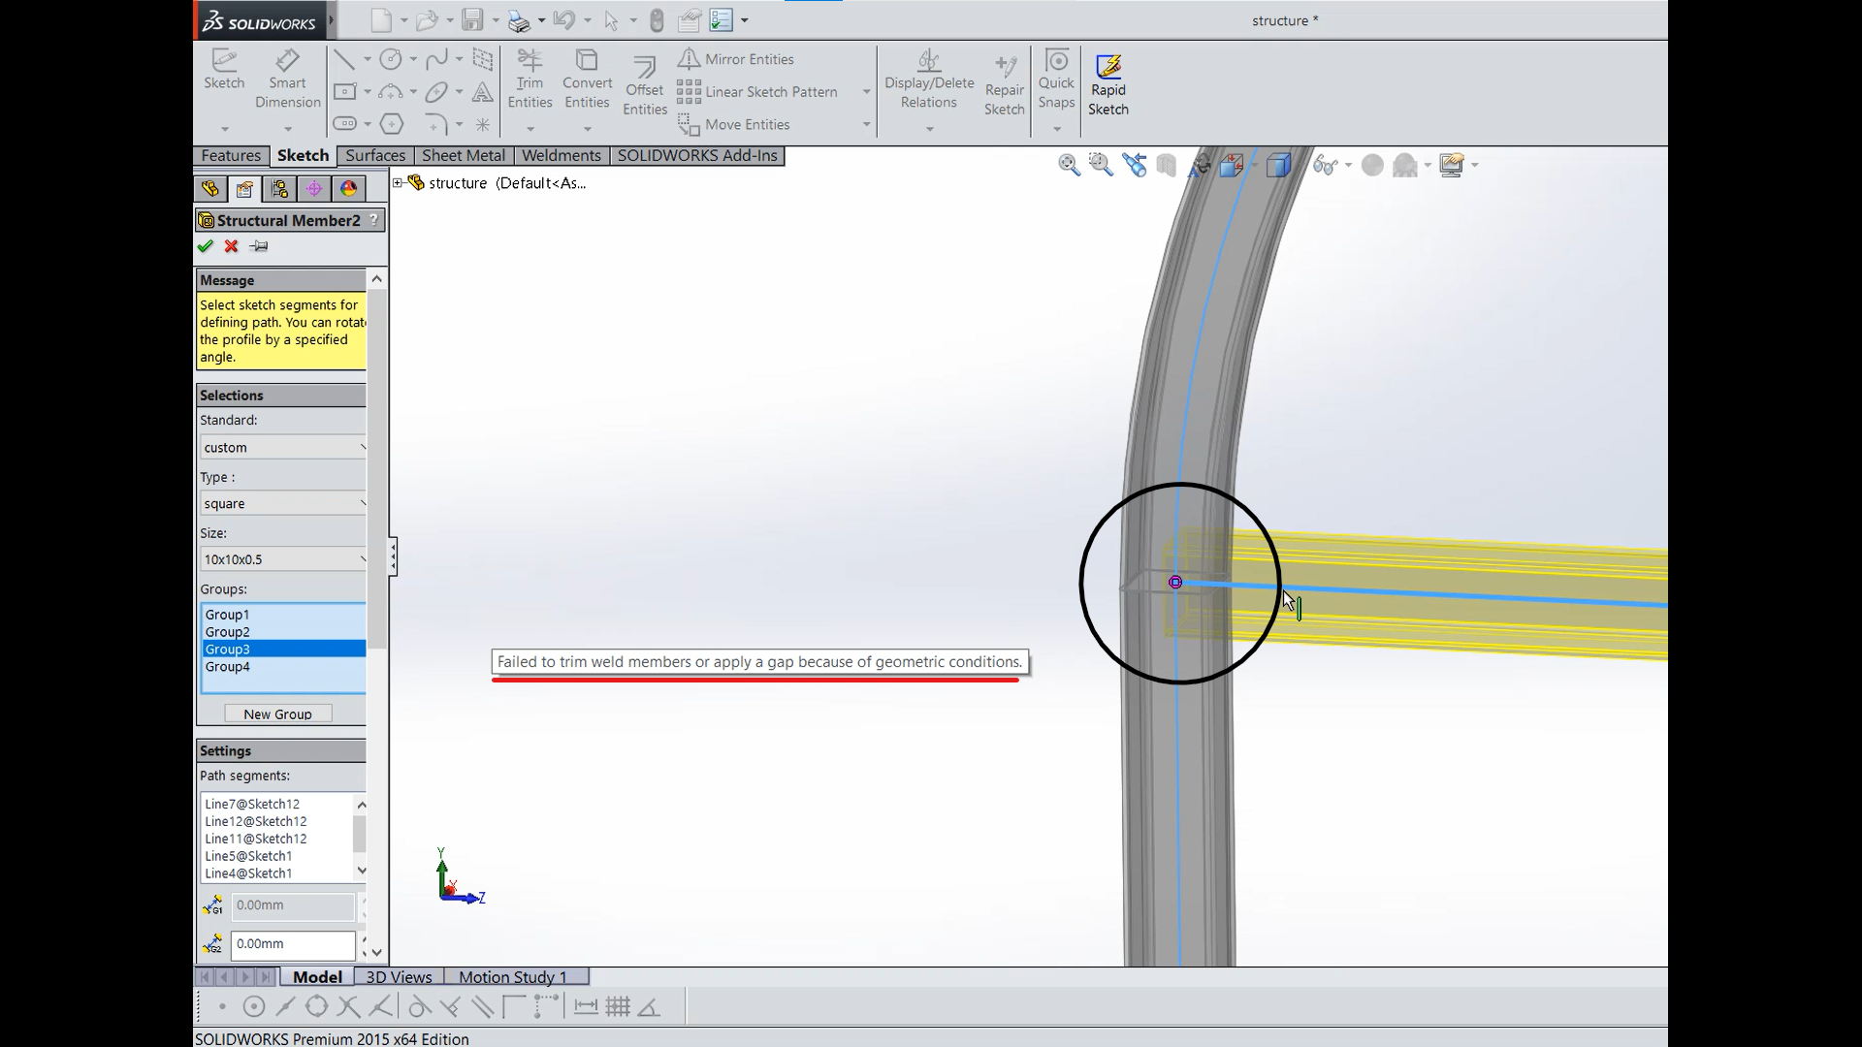Click the Repair Sketch tool

1005,85
